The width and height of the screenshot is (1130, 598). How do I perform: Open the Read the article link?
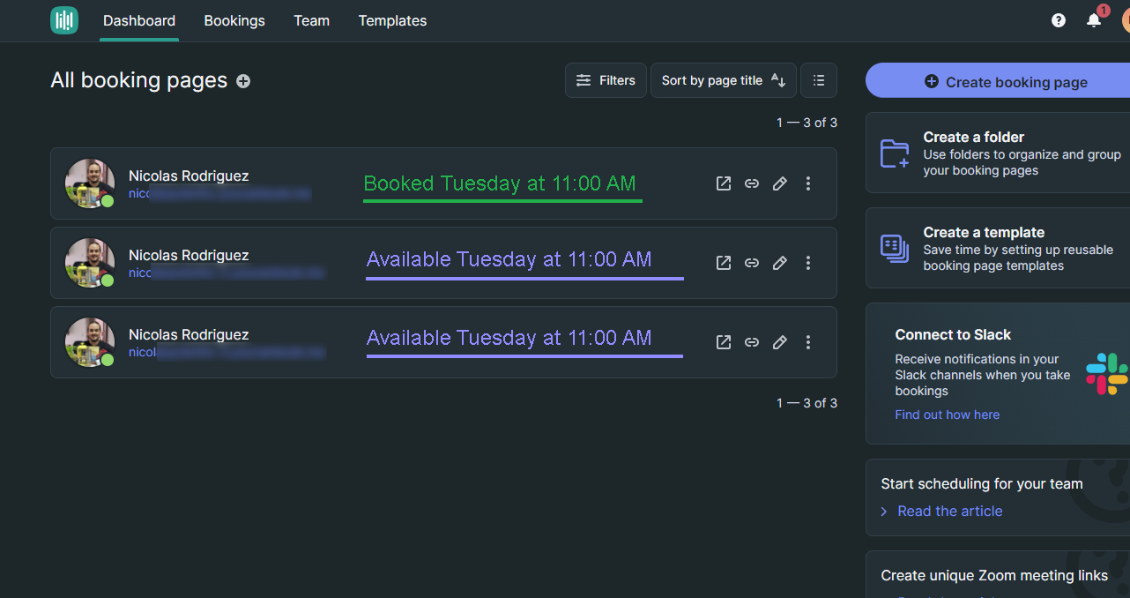point(949,512)
